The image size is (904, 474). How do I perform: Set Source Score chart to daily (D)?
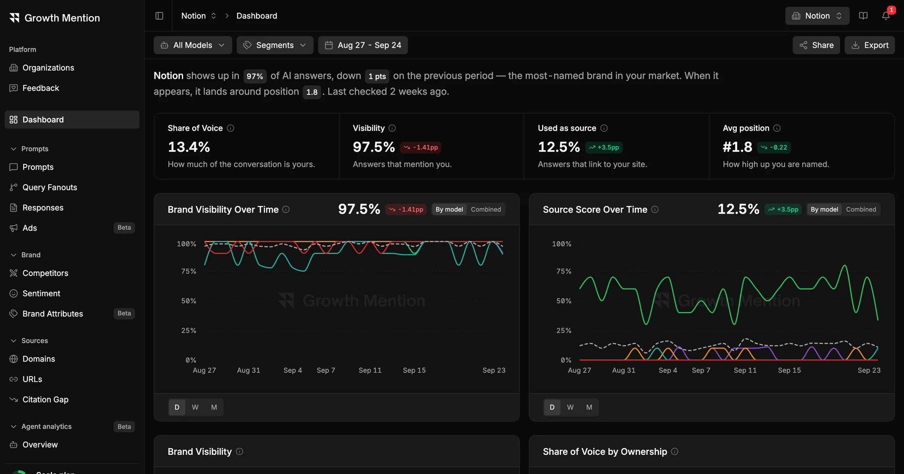pyautogui.click(x=552, y=407)
